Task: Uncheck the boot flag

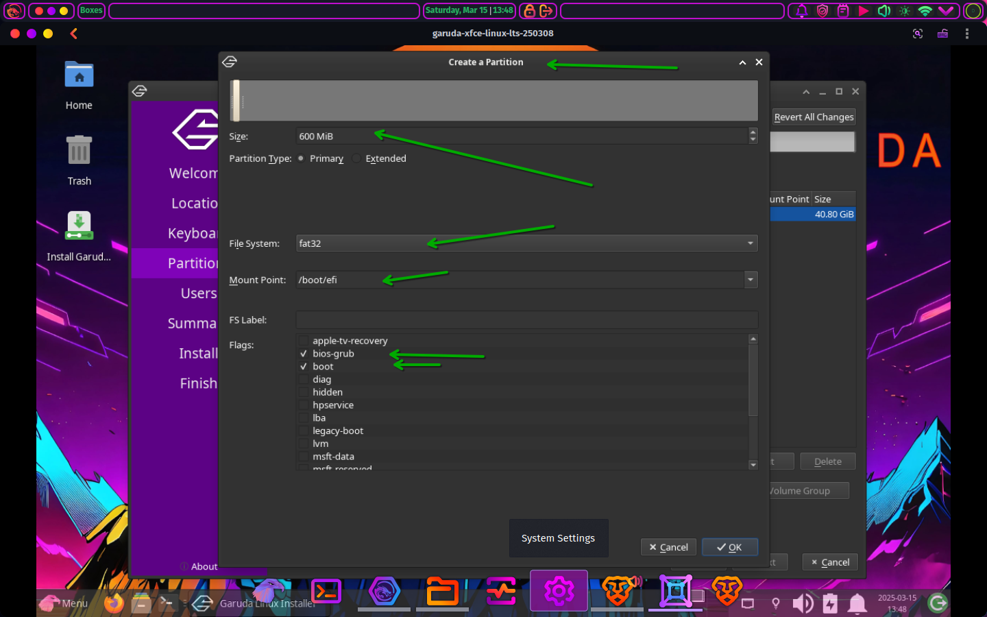Action: [x=304, y=367]
